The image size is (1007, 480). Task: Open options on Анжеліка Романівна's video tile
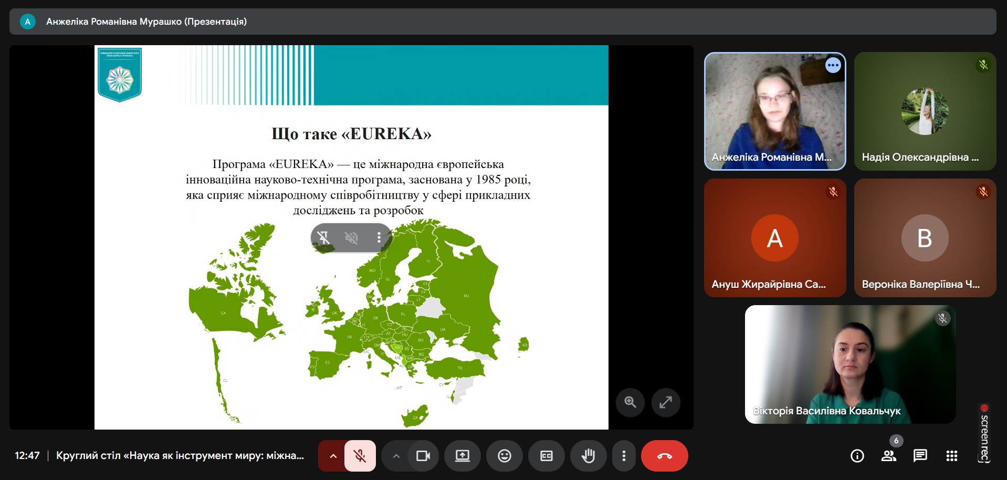[x=833, y=66]
